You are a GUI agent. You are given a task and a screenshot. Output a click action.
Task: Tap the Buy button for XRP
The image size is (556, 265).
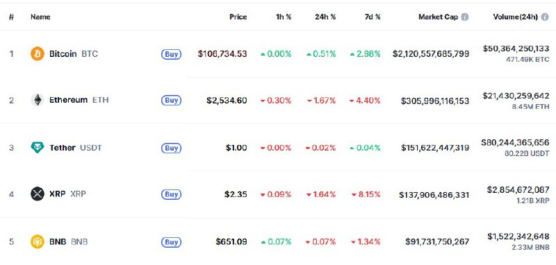[171, 194]
